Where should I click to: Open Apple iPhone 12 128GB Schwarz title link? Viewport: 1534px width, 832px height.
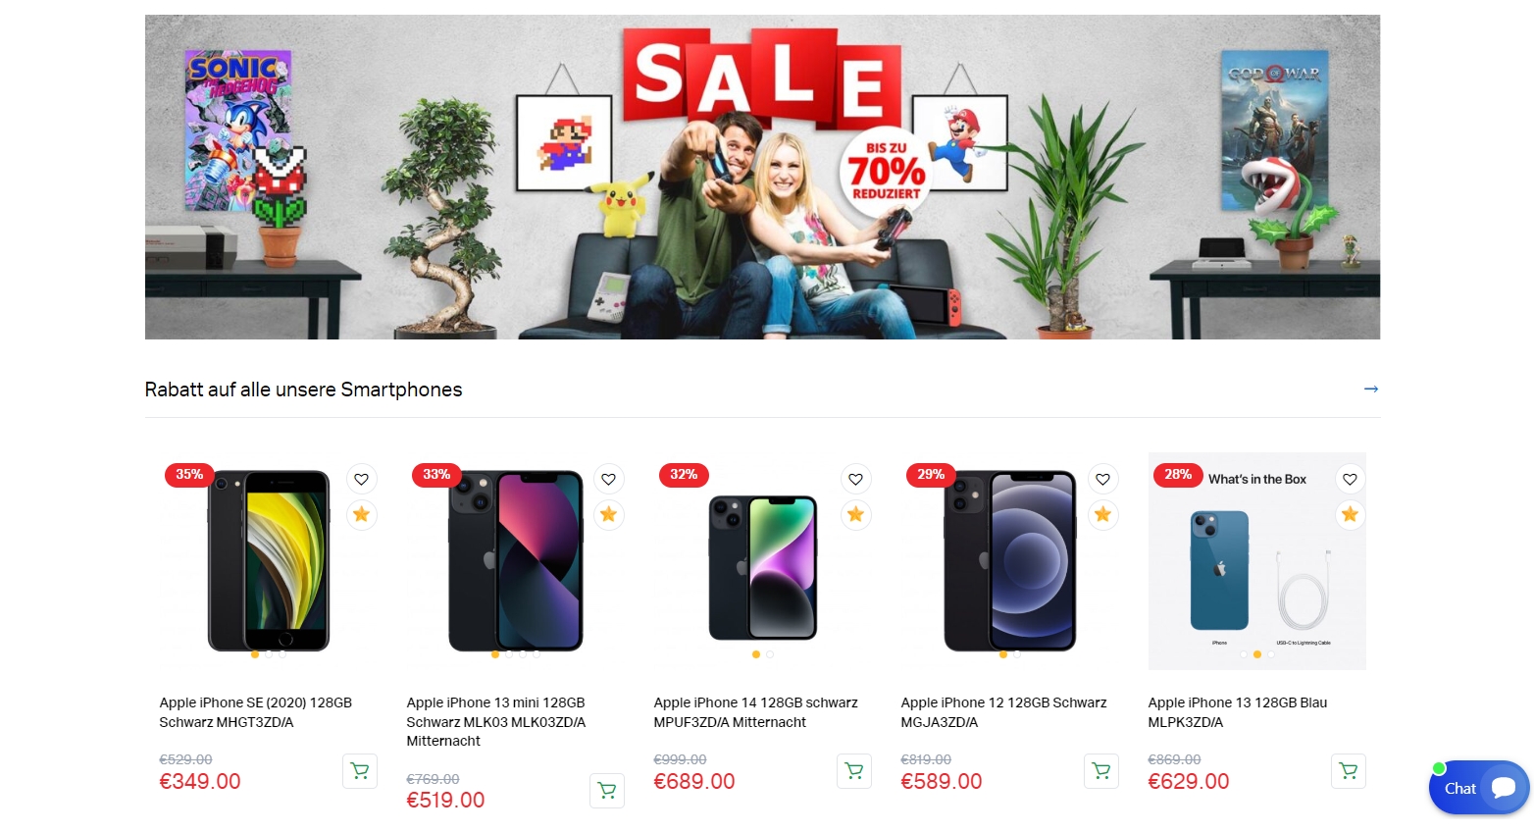click(x=1003, y=712)
